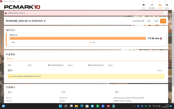The height and width of the screenshot is (109, 174).
Task: Click the yellow hardware monitoring warning banner
Action: coord(86,76)
